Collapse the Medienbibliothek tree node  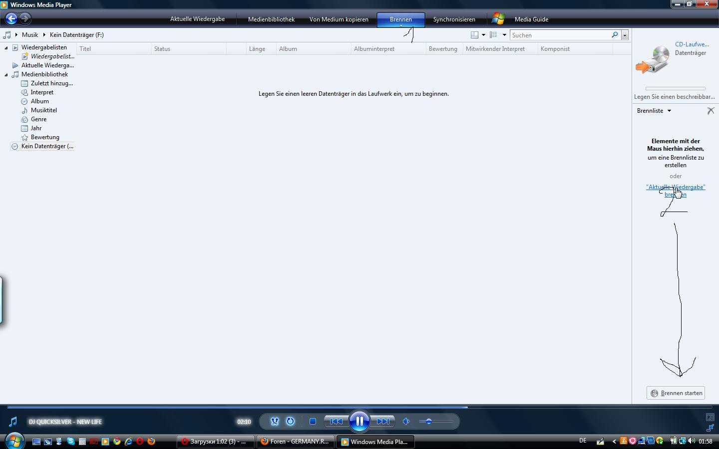(x=6, y=74)
